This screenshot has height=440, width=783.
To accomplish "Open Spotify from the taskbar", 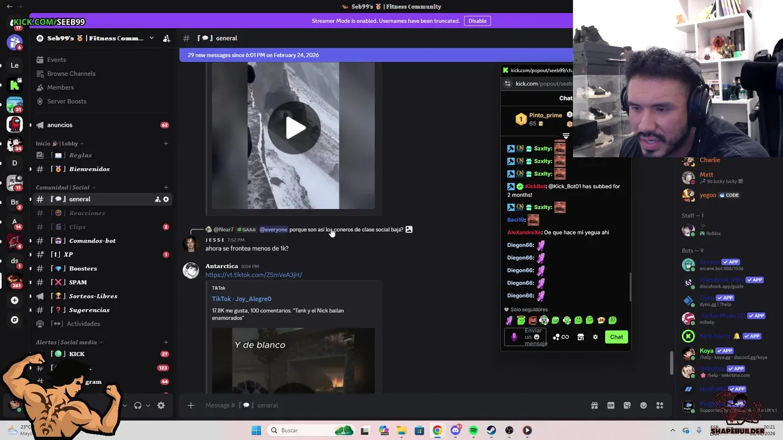I will pyautogui.click(x=473, y=430).
